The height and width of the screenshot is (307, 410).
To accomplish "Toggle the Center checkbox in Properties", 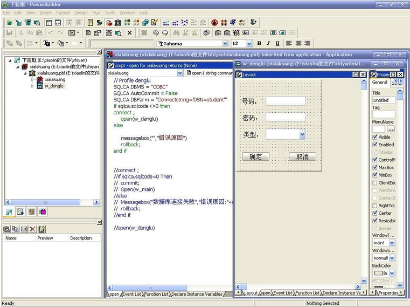I will pyautogui.click(x=375, y=213).
